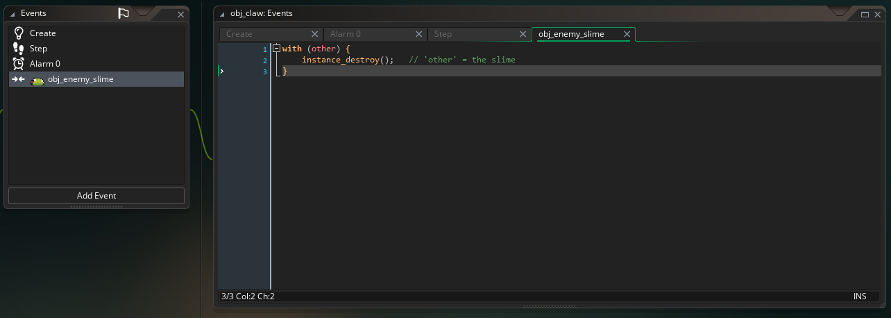891x318 pixels.
Task: Select the obj_enemy_slime collision event row
Action: (96, 79)
